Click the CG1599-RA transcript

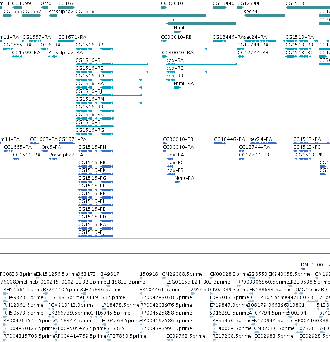pyautogui.click(x=17, y=57)
